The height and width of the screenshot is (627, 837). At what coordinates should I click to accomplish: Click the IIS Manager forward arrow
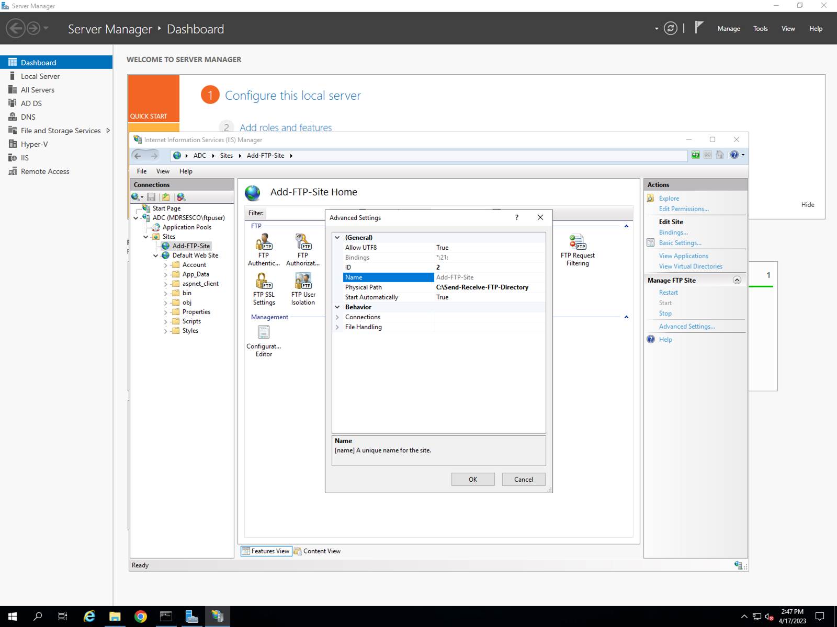[154, 155]
